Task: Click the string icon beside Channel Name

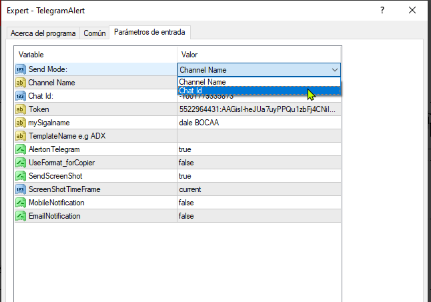Action: pyautogui.click(x=21, y=83)
